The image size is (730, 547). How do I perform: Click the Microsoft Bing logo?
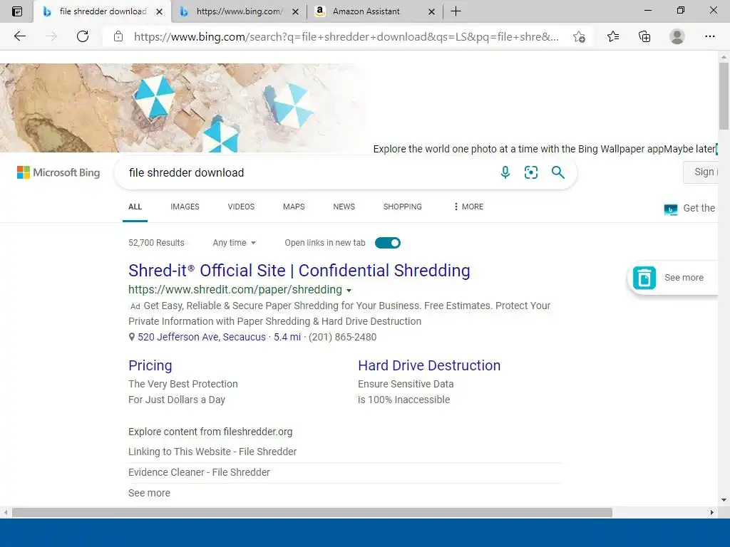(x=58, y=172)
